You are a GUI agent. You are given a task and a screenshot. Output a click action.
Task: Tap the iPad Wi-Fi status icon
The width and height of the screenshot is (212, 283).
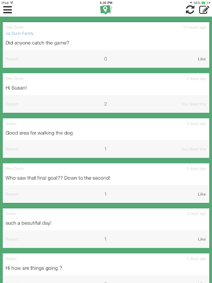click(x=12, y=3)
